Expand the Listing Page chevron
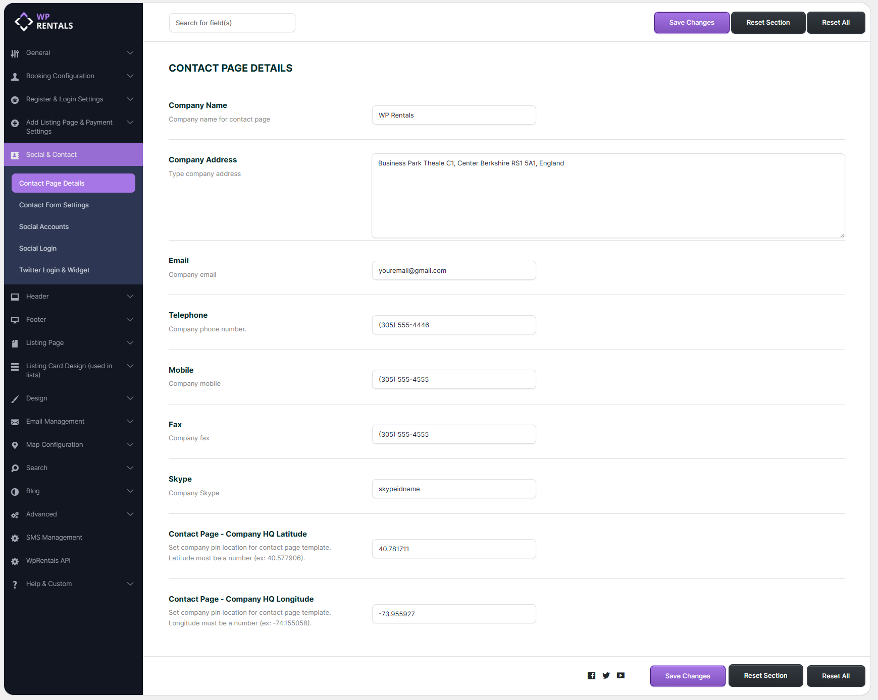This screenshot has width=878, height=700. click(130, 343)
